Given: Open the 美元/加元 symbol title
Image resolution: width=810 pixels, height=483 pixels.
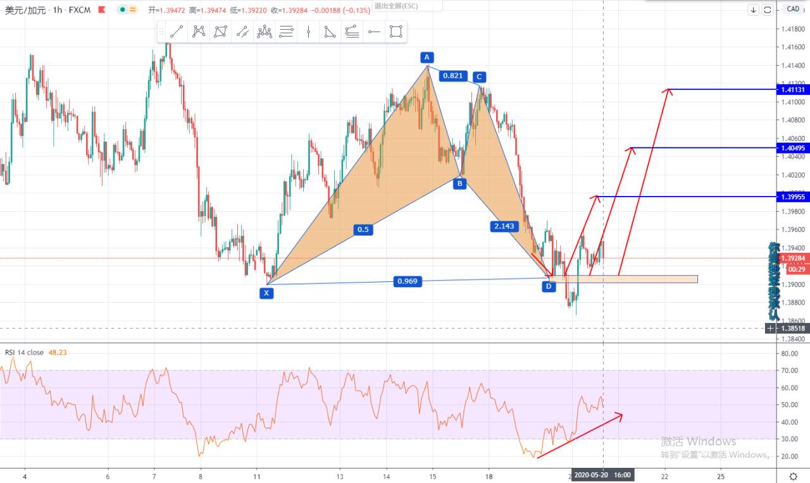Looking at the screenshot, I should tap(25, 10).
